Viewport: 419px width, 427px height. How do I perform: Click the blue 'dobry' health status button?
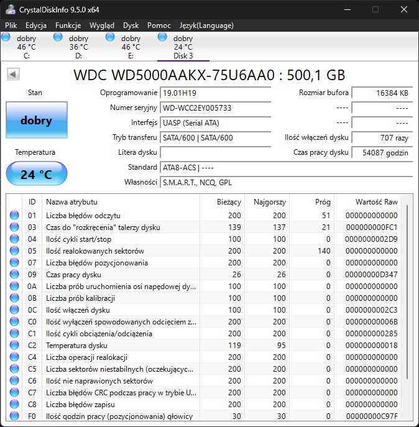36,121
